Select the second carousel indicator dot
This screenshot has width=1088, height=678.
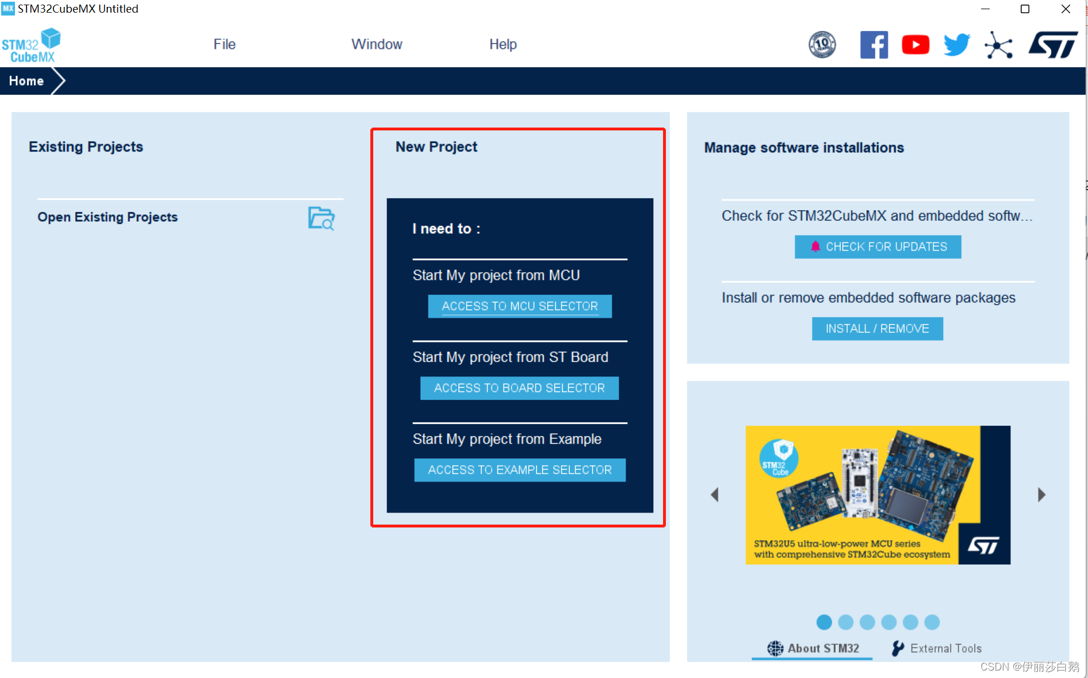[846, 622]
